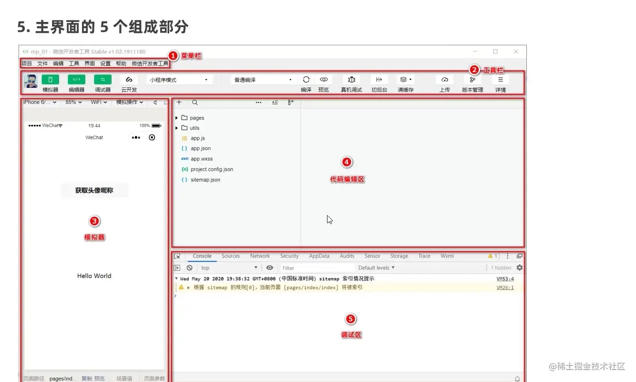Image resolution: width=636 pixels, height=382 pixels.
Task: Click the notification bell icon in the status bar
Action: point(517,379)
